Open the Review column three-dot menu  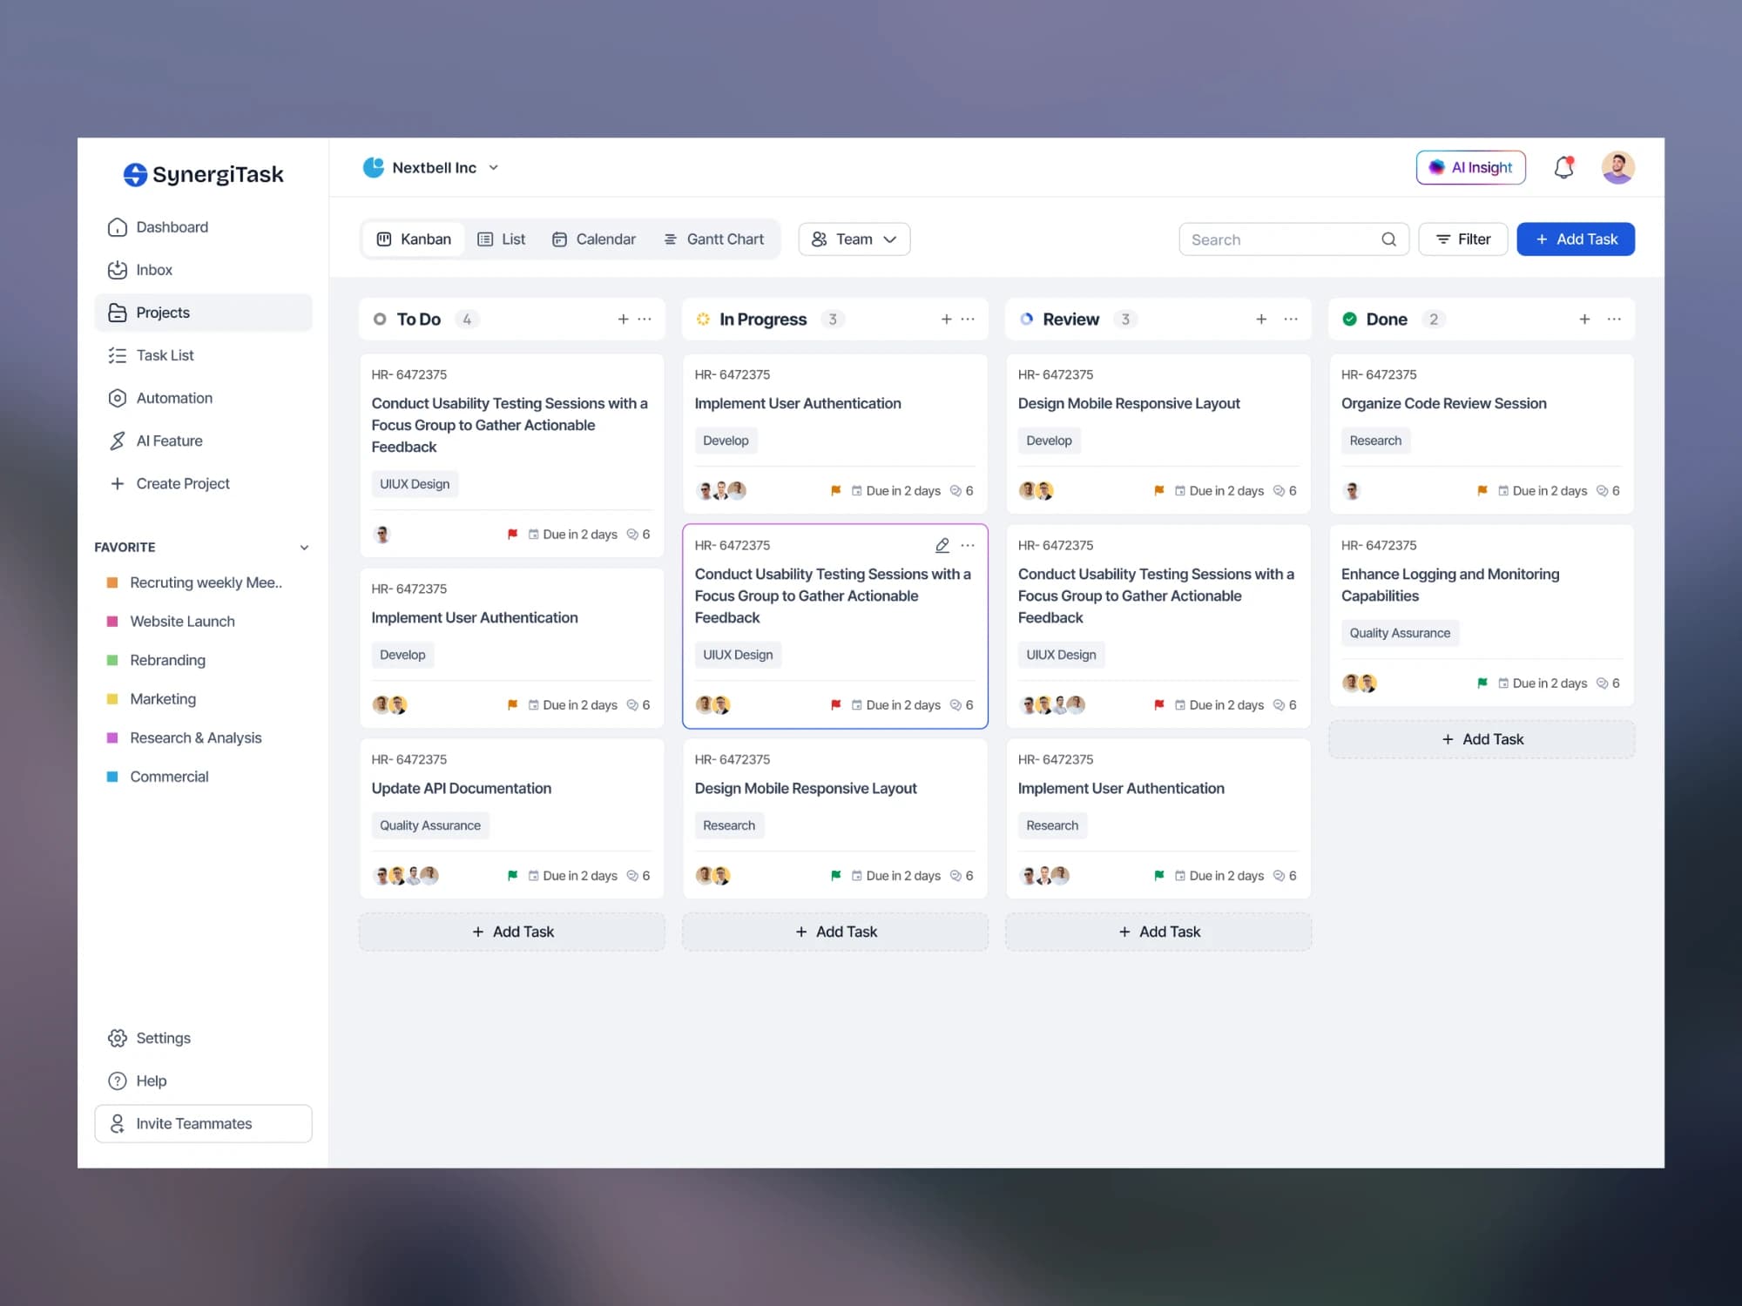pyautogui.click(x=1291, y=320)
